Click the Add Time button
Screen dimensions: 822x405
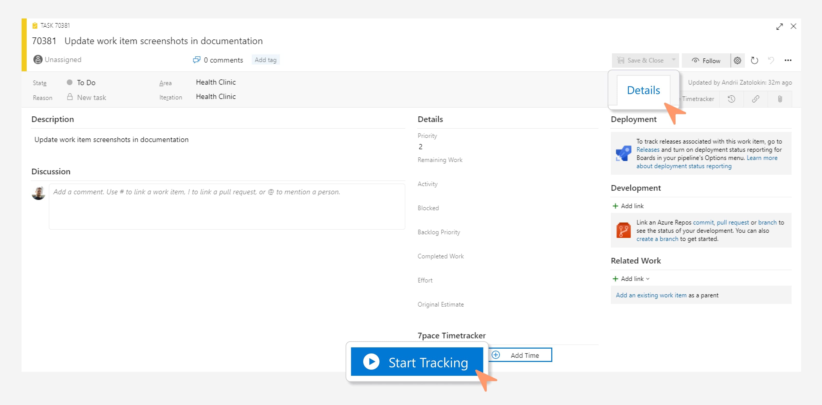pos(520,355)
